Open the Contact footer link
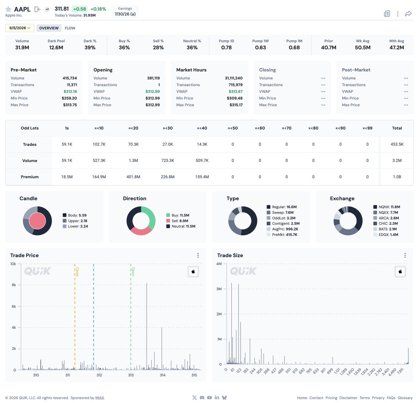The image size is (416, 403). [x=316, y=398]
